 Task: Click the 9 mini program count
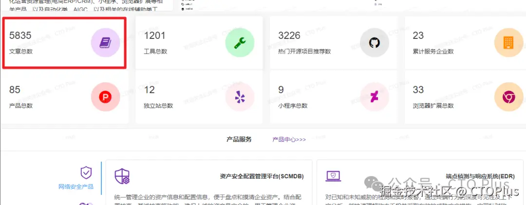tap(281, 90)
